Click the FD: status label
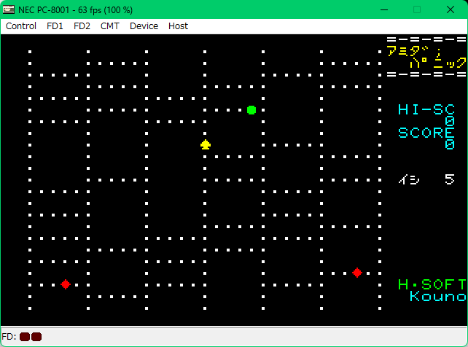 9,337
